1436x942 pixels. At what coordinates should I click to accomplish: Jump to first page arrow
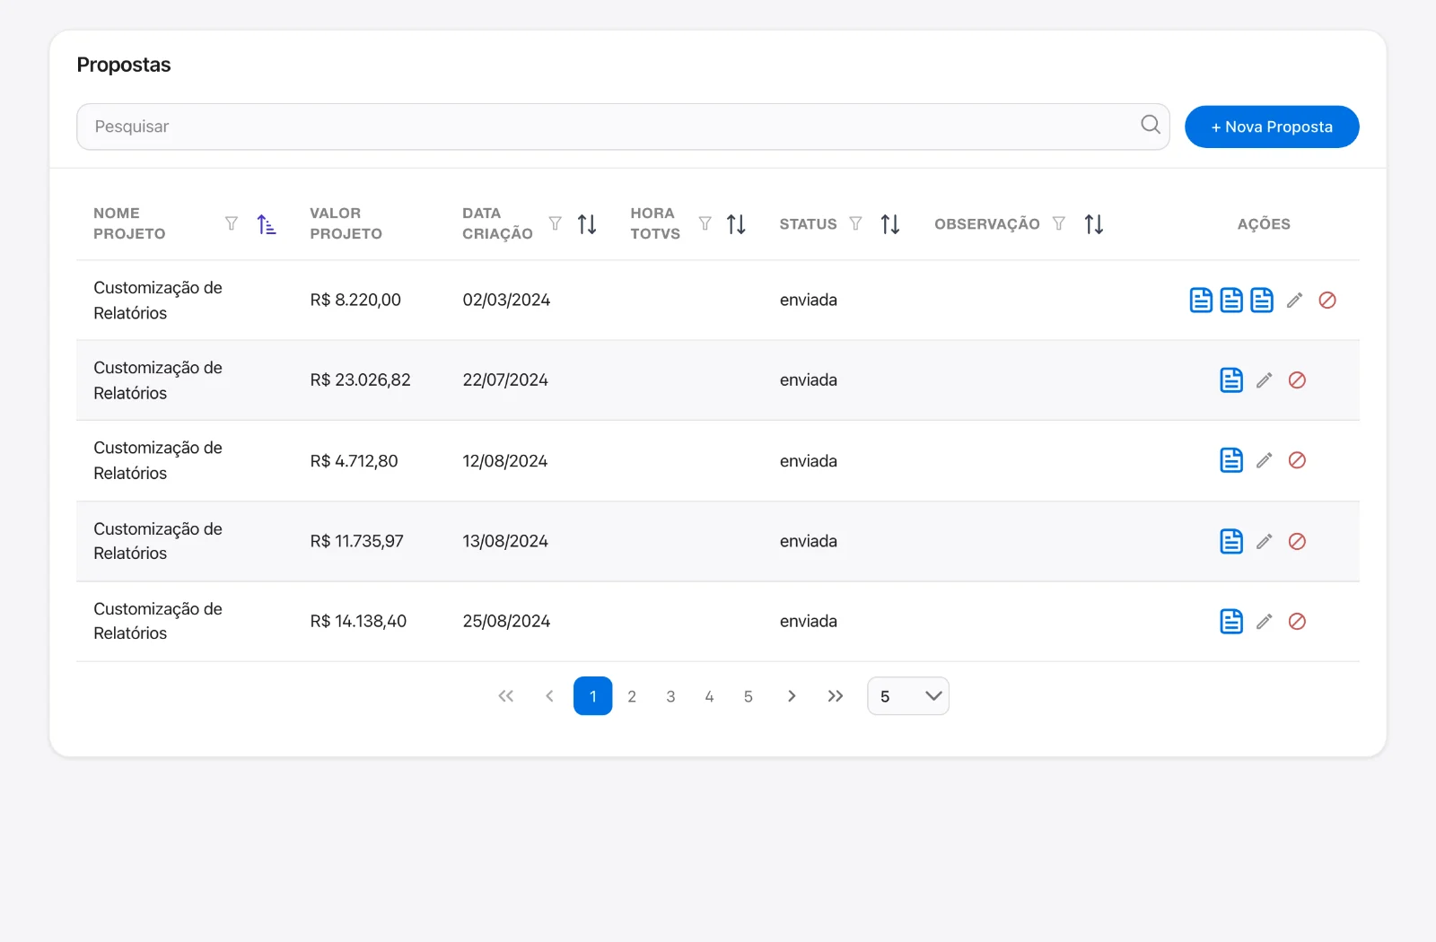506,696
